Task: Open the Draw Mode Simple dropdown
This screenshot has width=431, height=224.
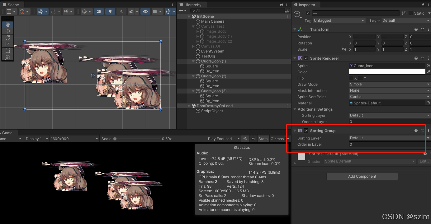Action: click(390, 84)
